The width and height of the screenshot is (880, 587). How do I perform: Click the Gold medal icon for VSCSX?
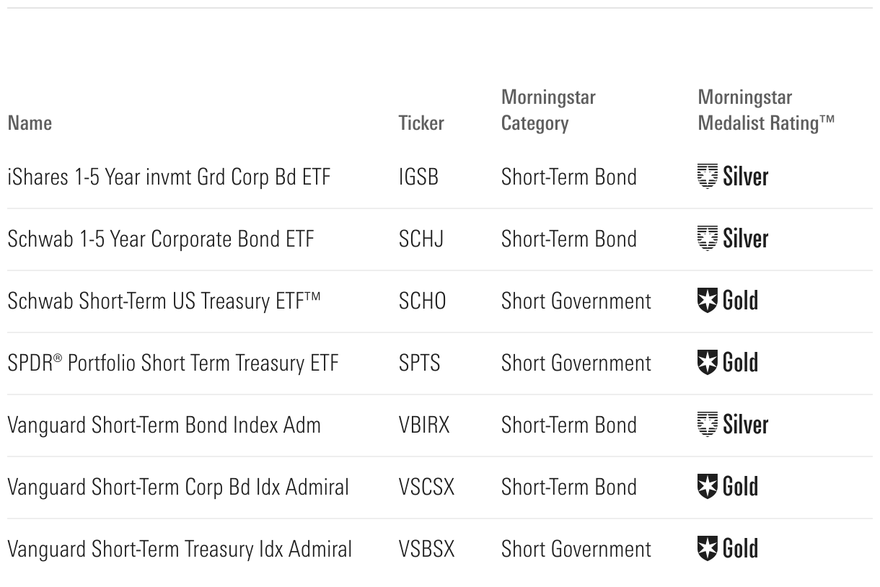(708, 487)
